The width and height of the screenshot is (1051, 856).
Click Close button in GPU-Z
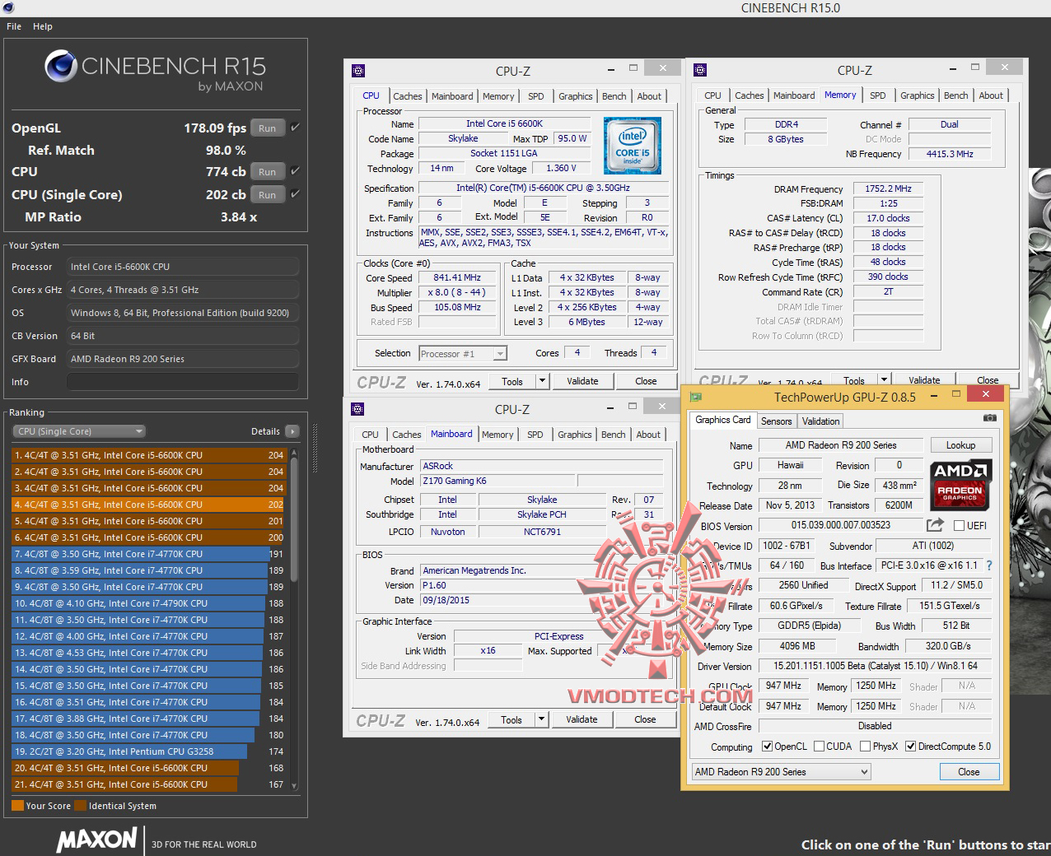[x=969, y=772]
